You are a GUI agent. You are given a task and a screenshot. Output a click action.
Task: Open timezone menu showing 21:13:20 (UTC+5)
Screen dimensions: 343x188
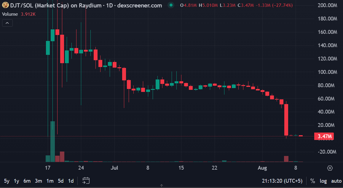pos(282,181)
